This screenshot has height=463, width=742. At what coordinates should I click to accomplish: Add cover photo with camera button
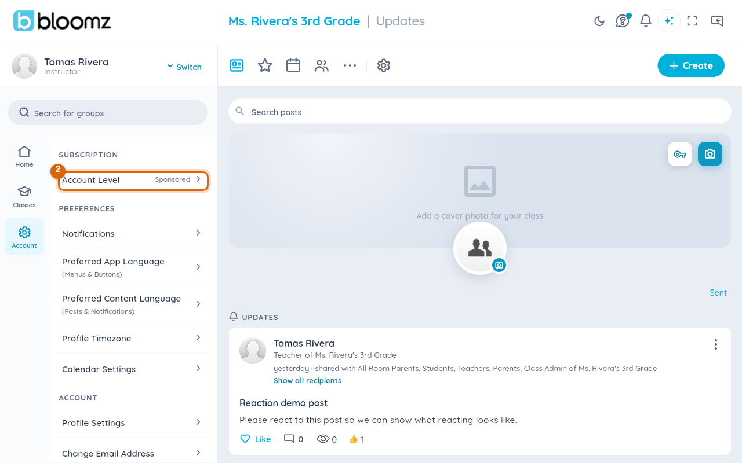[710, 154]
